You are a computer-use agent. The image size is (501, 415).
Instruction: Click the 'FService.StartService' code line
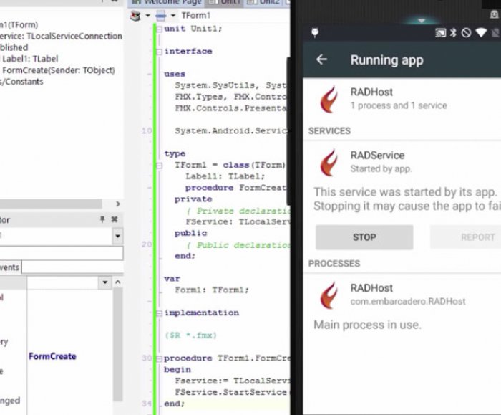(232, 392)
